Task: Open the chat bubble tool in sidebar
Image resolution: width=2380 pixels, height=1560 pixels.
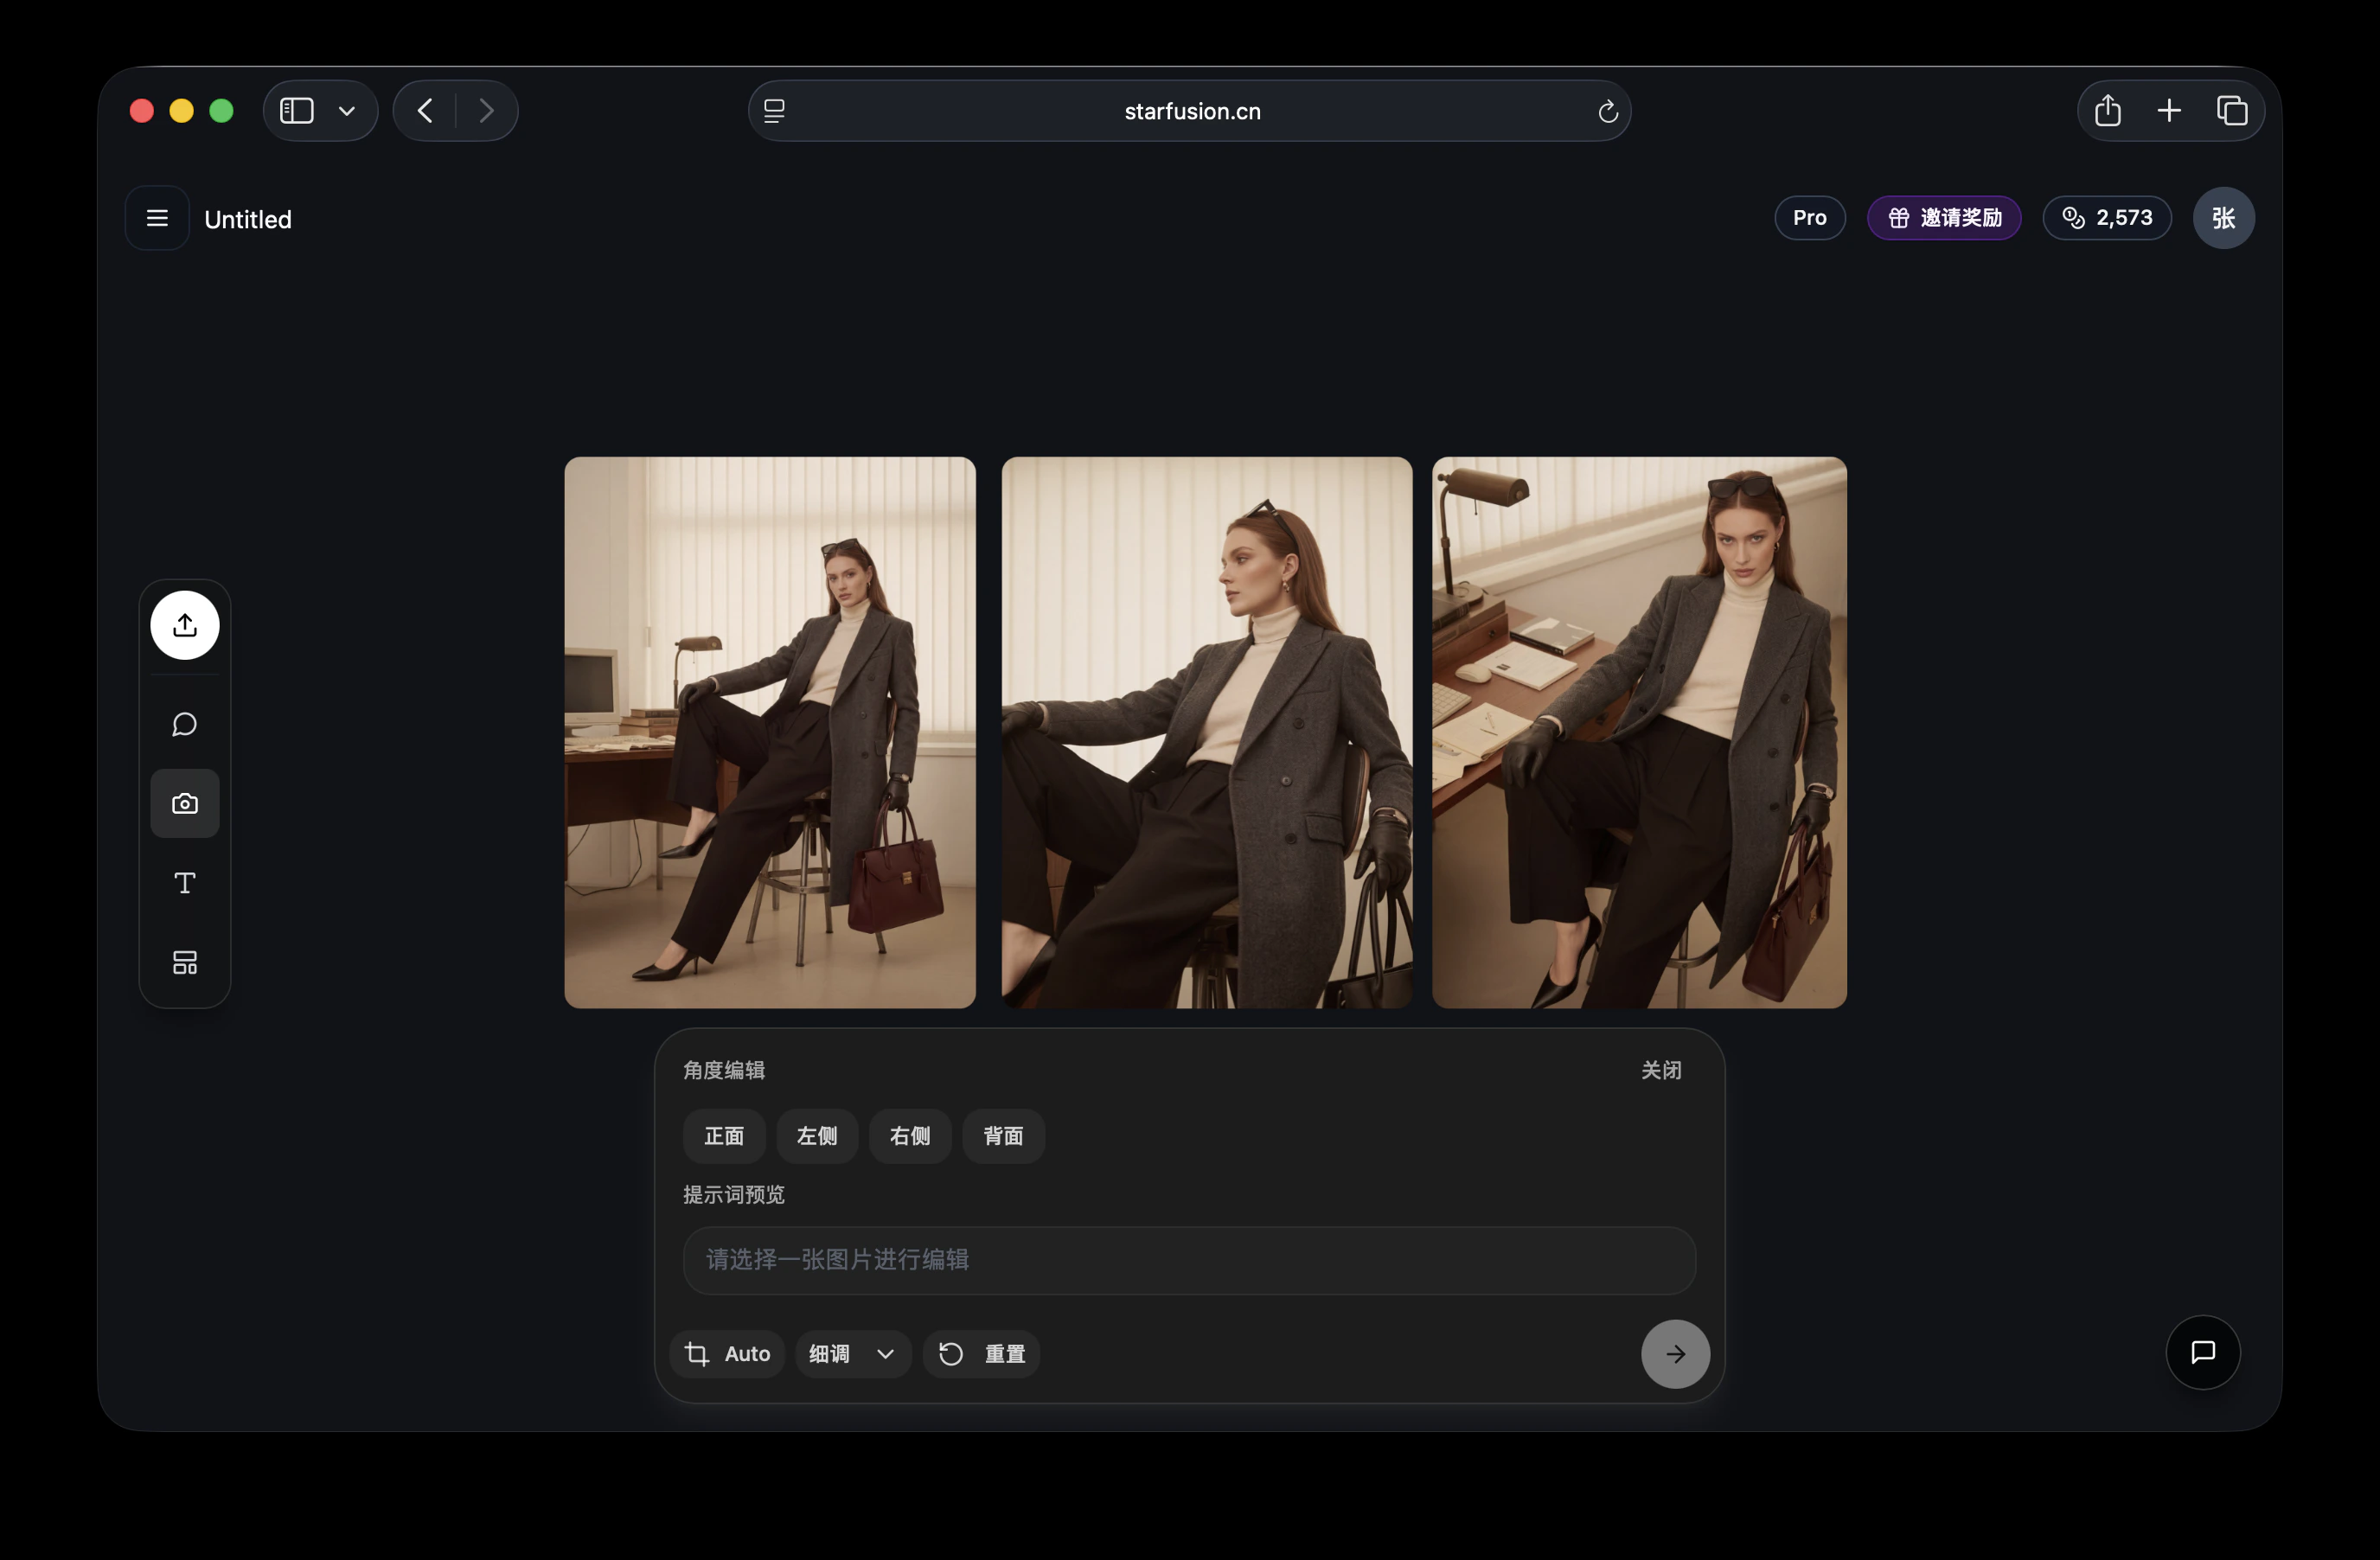Action: 185,724
